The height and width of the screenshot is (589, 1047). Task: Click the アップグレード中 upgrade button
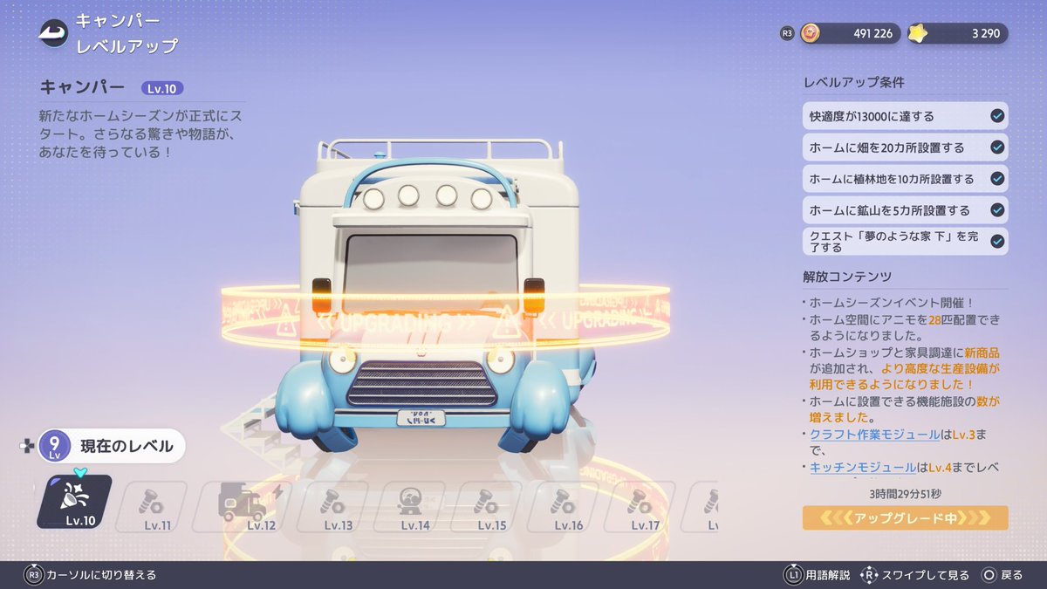point(905,517)
